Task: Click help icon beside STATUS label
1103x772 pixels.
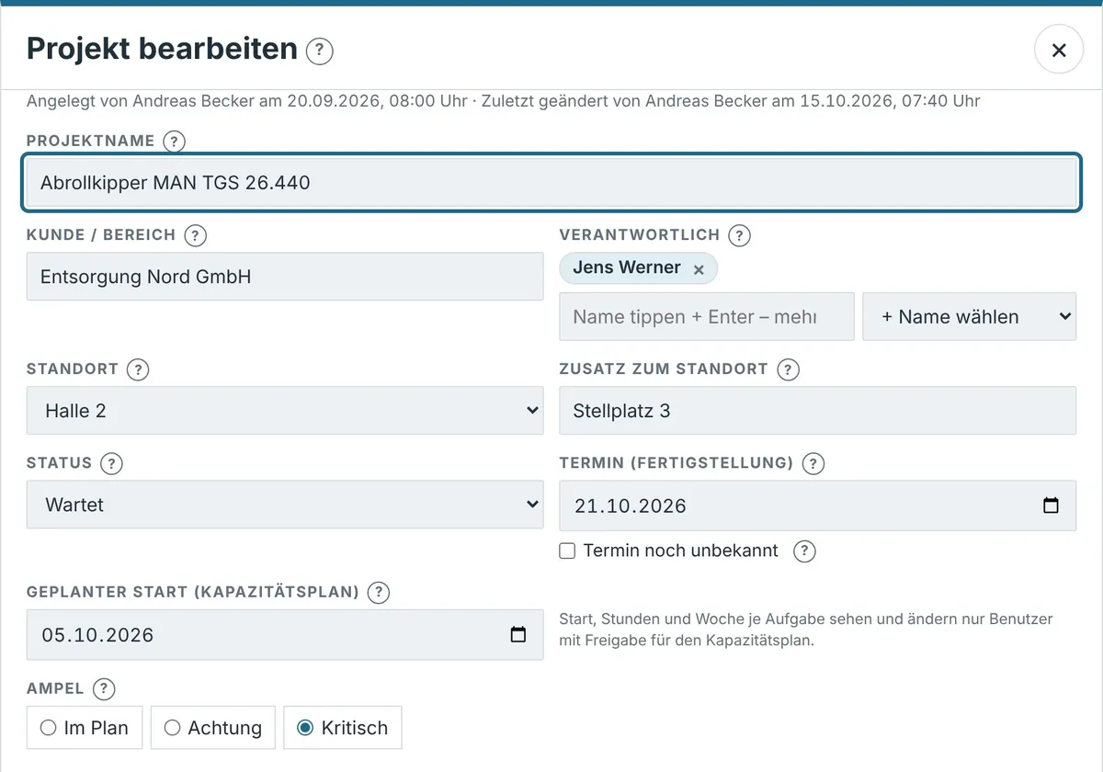Action: coord(111,463)
